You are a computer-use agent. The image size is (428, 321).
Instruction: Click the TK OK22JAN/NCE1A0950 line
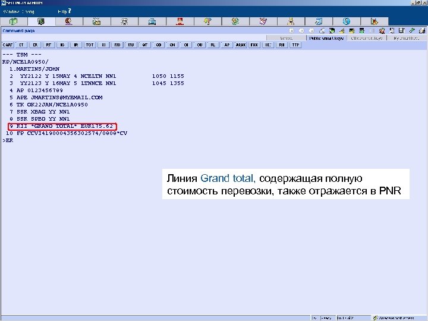coord(49,105)
